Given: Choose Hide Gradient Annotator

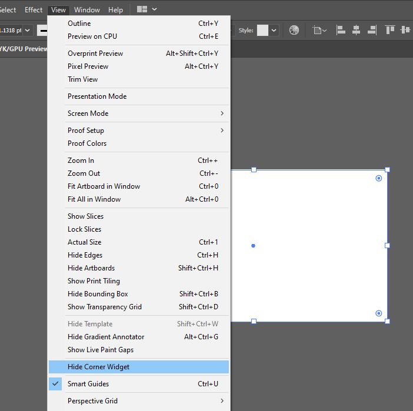Looking at the screenshot, I should [x=139, y=336].
